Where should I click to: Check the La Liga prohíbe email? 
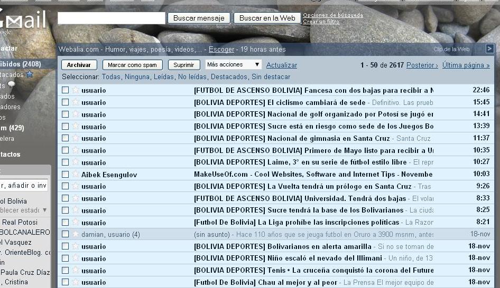[65, 222]
